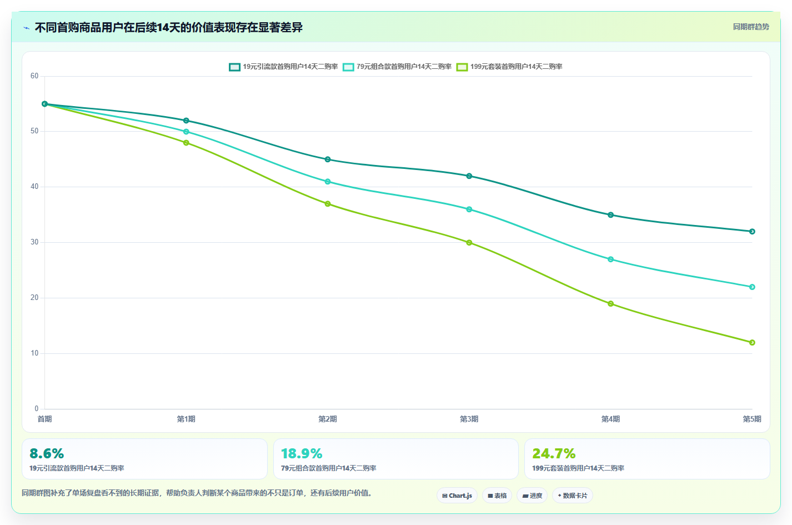The height and width of the screenshot is (525, 792).
Task: Select 199元套装 data point at 第3期
Action: pos(469,243)
